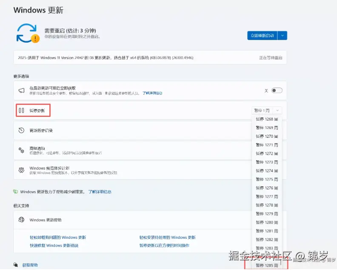The image size is (337, 270).
Task: Click the 获取帮助 link
Action: pyautogui.click(x=30, y=265)
